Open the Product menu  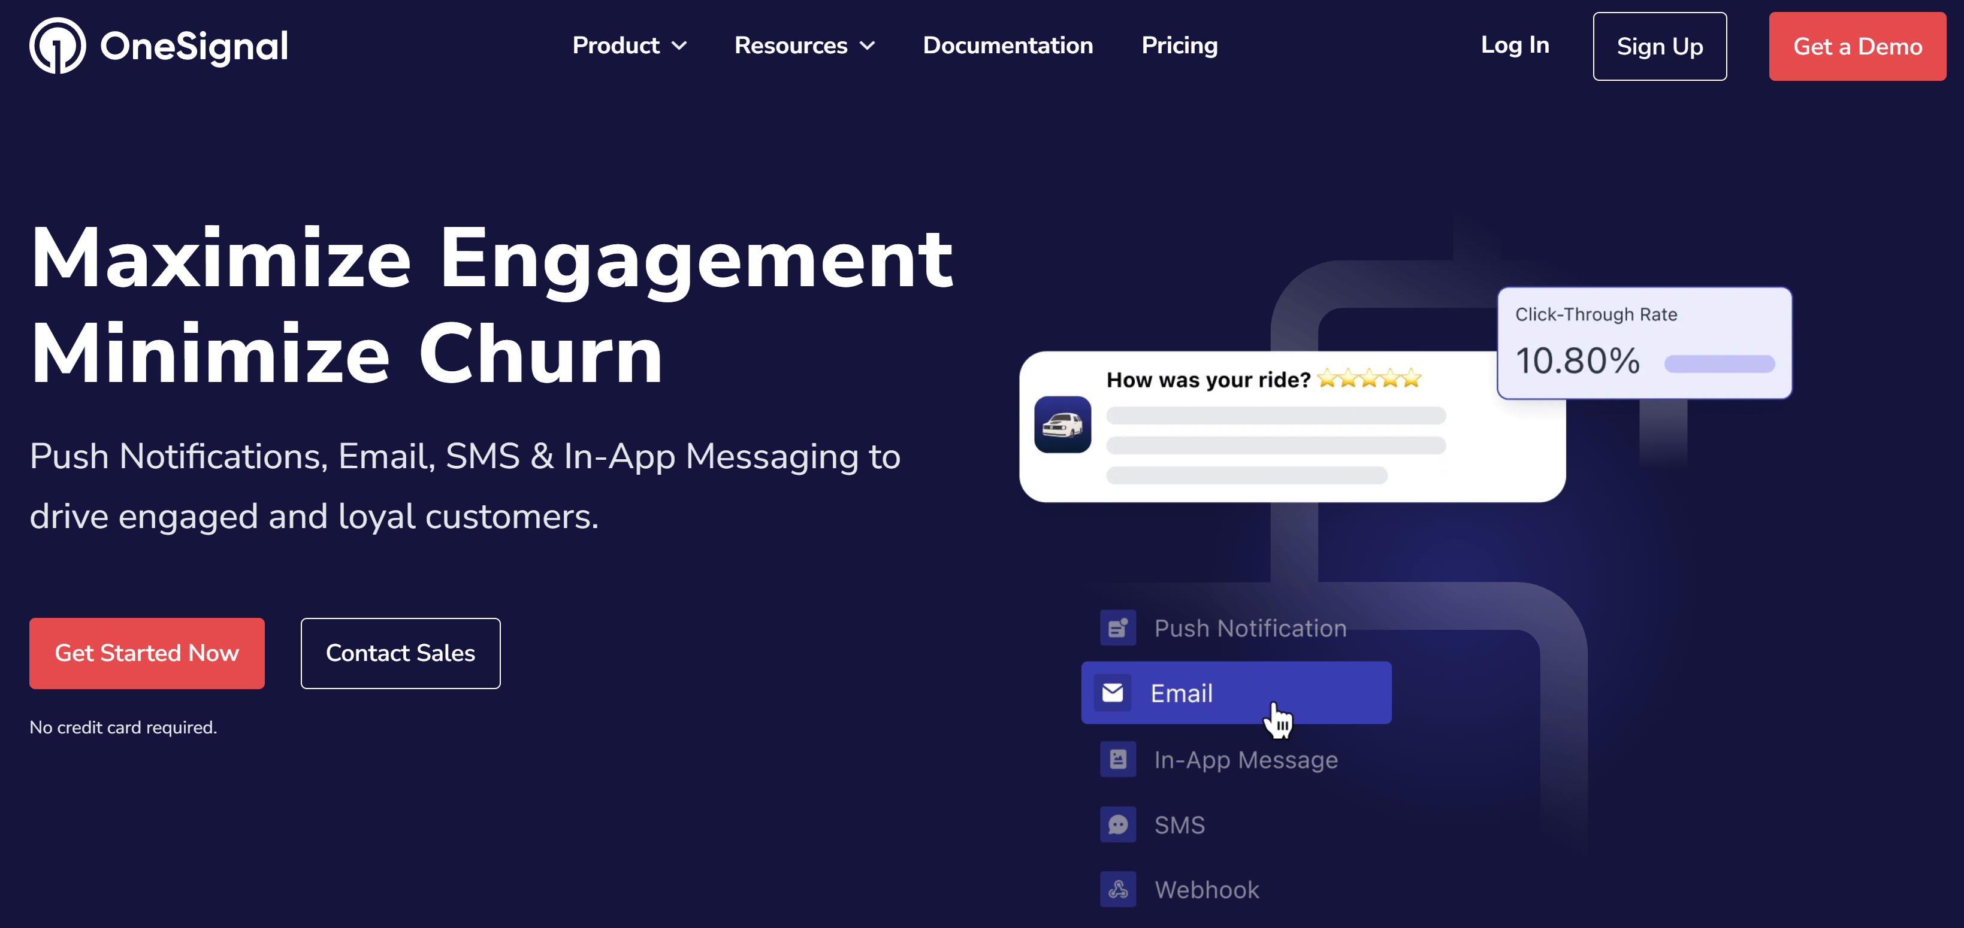(629, 46)
